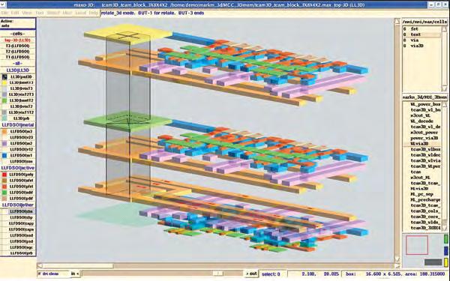Screen dimensions: 450x281
Task: Collapse the LLFDSOI|metal layer group
Action: tap(18, 125)
